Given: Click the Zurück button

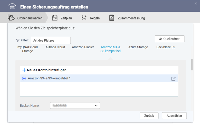Looking at the screenshot, I should pos(149,116).
